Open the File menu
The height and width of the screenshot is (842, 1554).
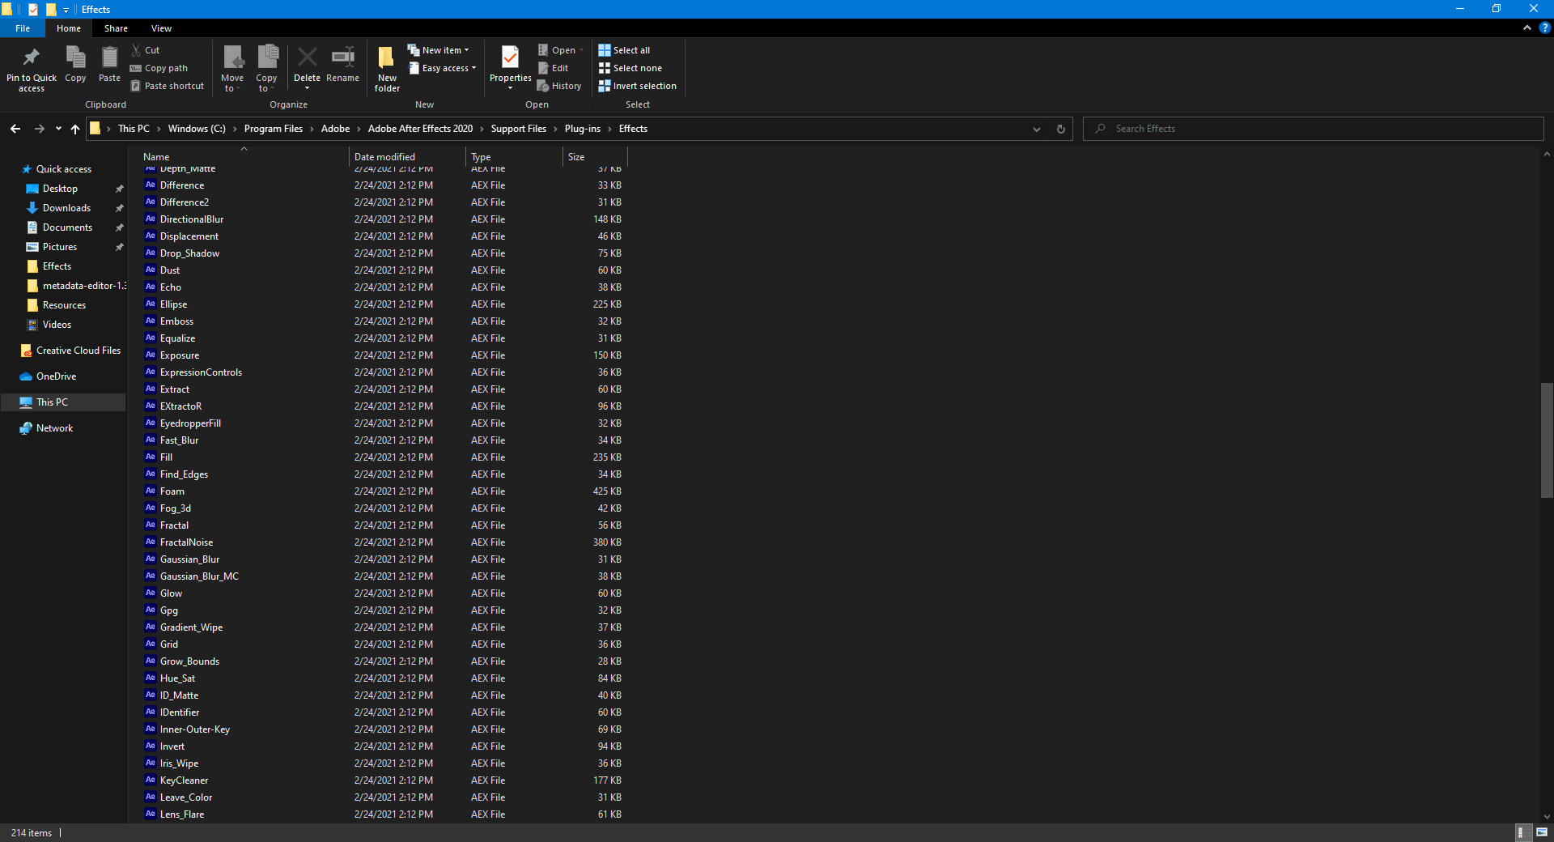coord(22,28)
